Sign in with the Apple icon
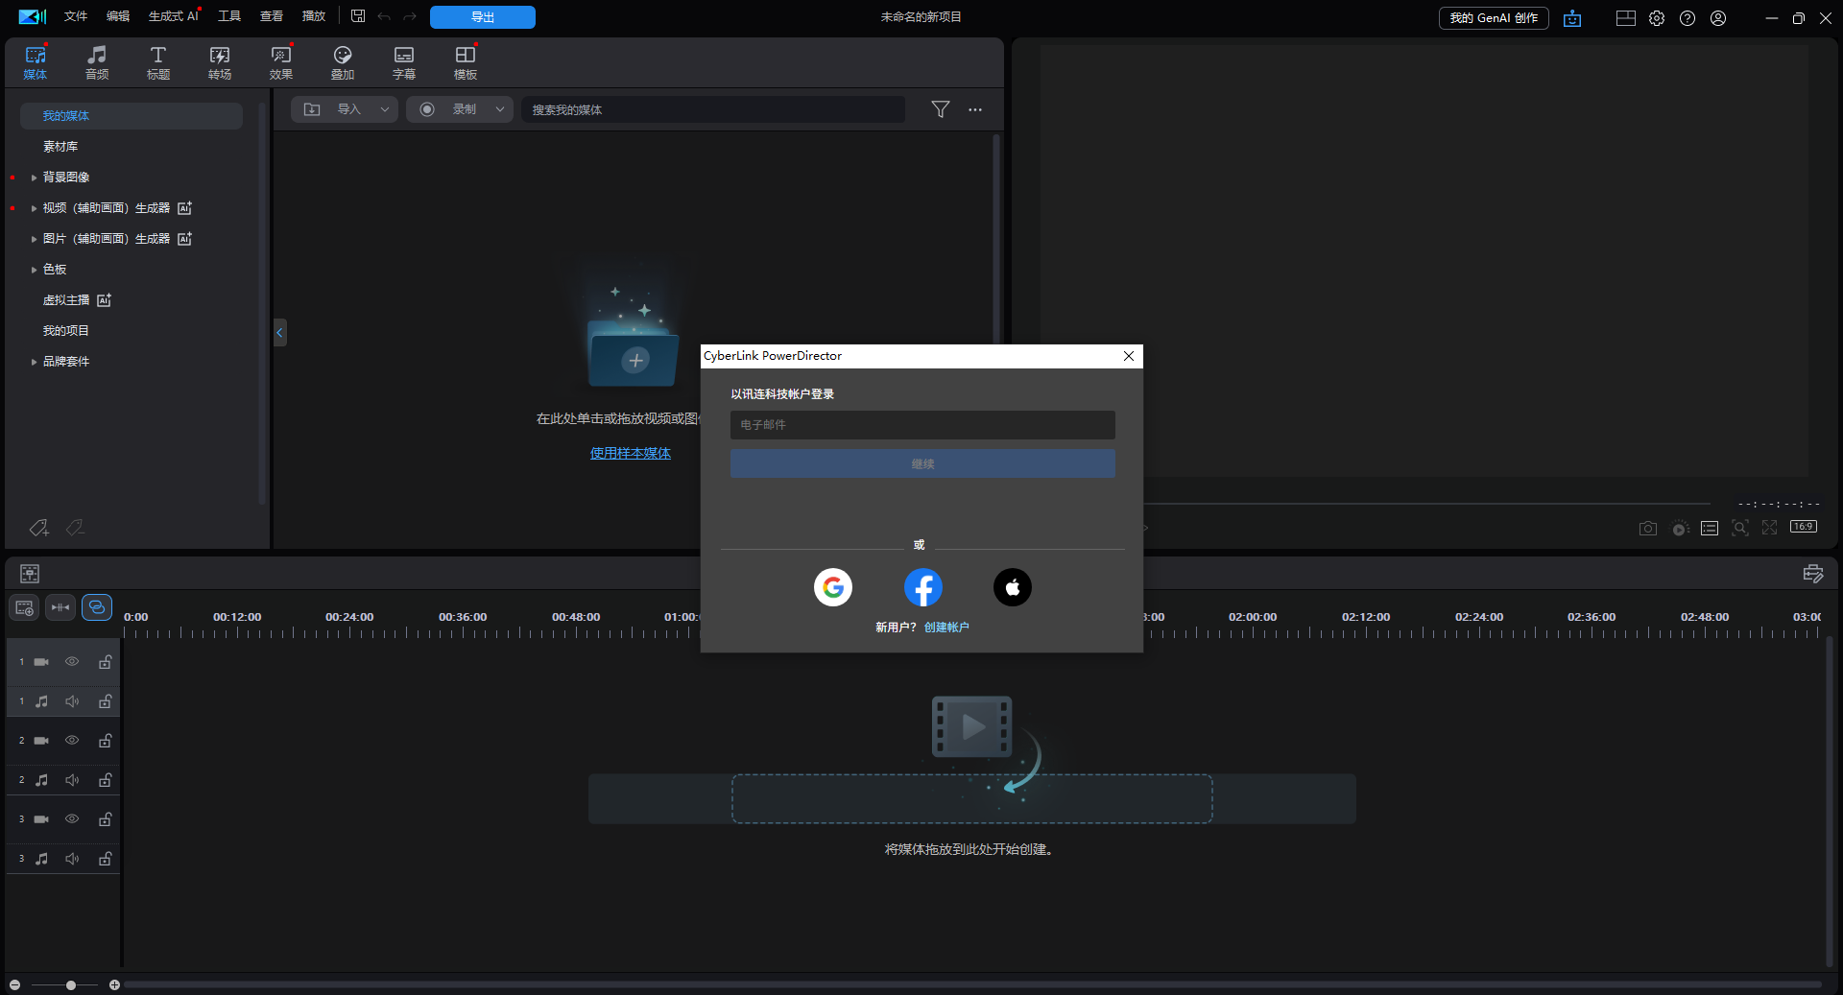Screen dimensions: 1843x995 point(1012,587)
